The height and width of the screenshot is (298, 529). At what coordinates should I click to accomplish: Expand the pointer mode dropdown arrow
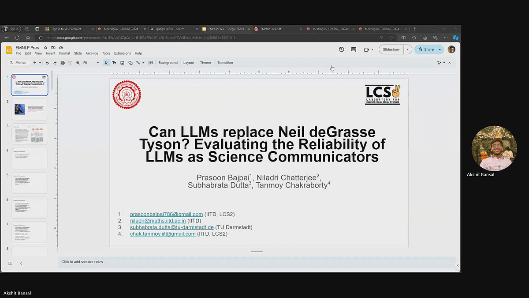point(444,63)
